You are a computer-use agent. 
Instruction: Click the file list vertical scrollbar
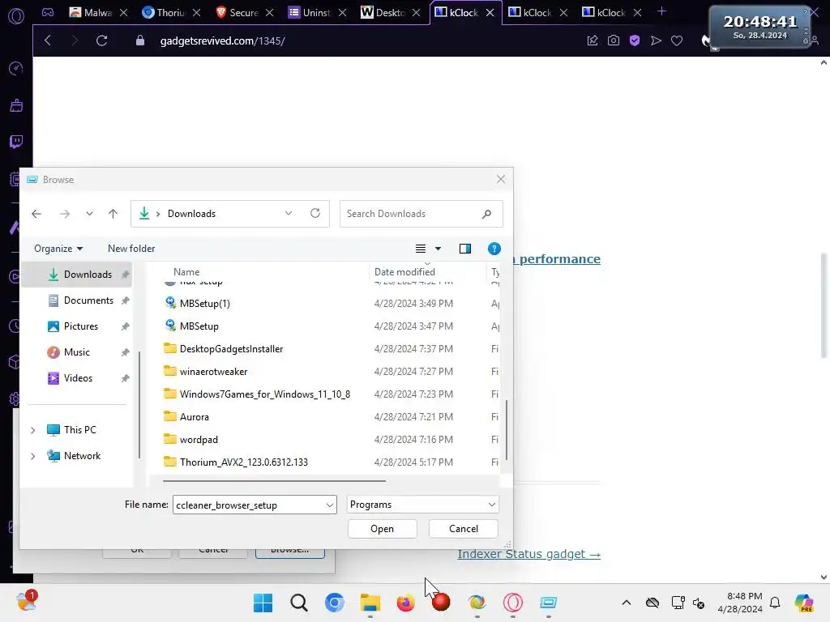[507, 430]
